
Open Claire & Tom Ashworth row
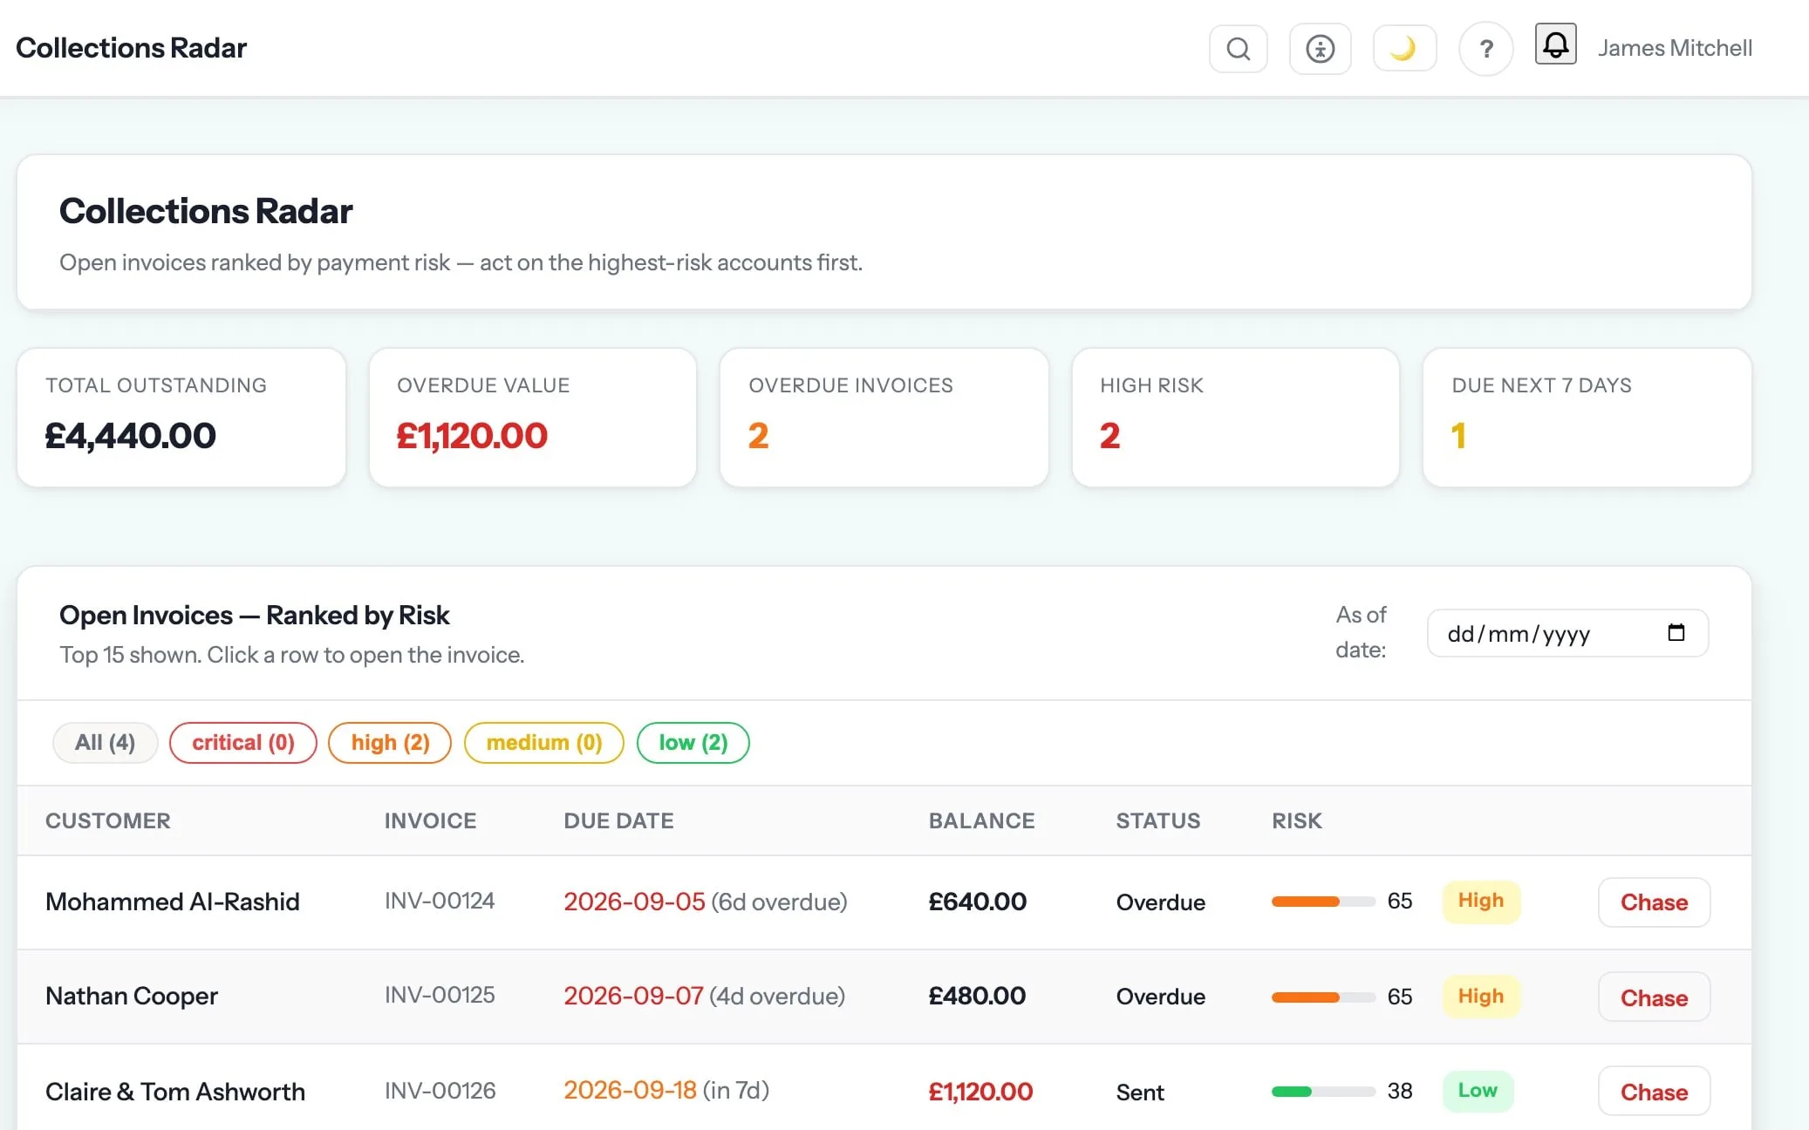884,1088
